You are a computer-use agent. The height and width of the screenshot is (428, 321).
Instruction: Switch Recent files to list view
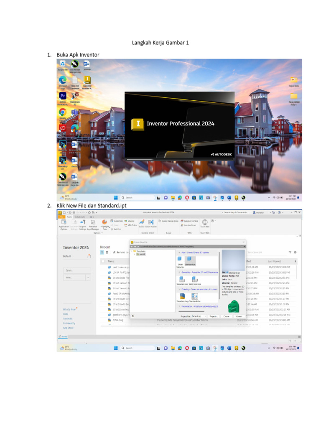click(102, 252)
